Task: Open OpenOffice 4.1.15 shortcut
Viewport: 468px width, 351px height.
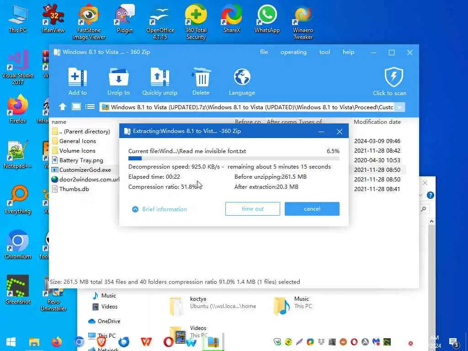Action: (160, 22)
